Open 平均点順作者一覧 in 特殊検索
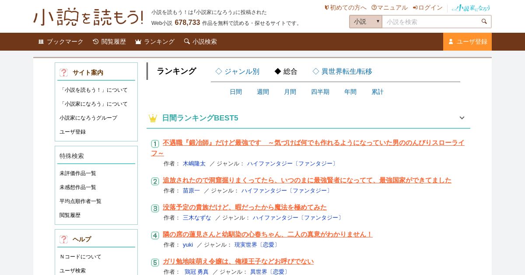The height and width of the screenshot is (275, 525). pyautogui.click(x=80, y=201)
